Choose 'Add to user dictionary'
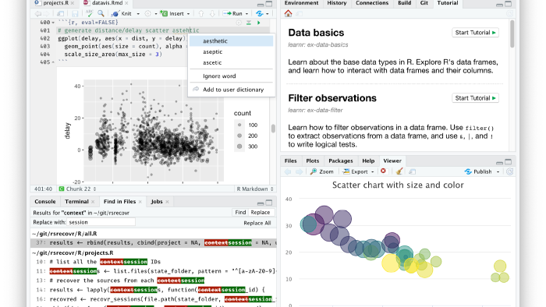546x307 pixels. (x=231, y=90)
